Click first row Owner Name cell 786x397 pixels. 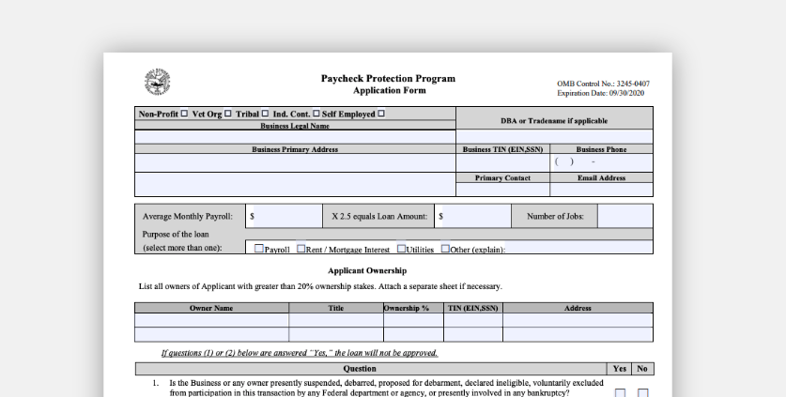point(212,320)
